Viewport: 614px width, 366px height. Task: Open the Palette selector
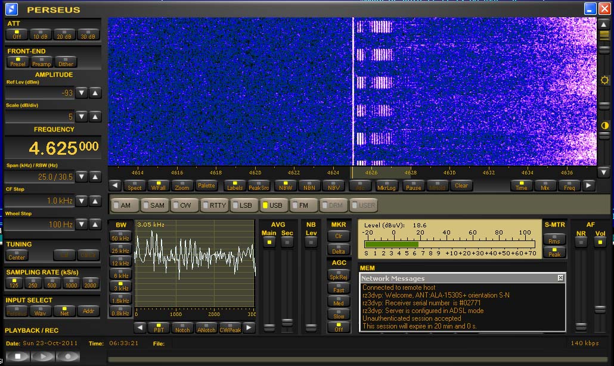(206, 186)
